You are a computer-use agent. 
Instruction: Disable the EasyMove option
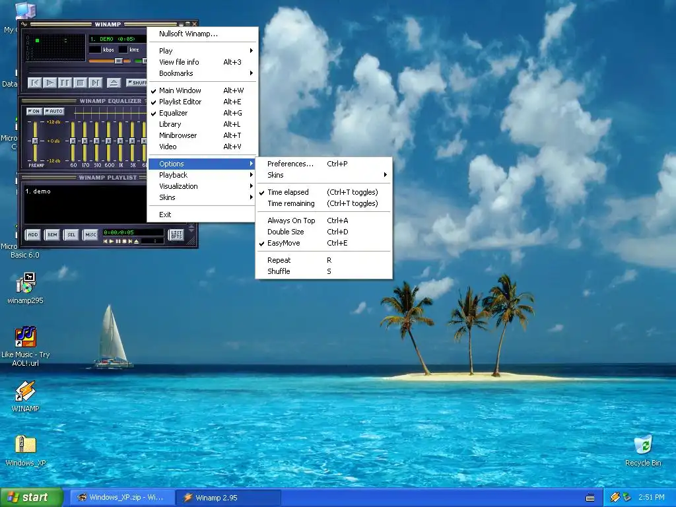(x=323, y=243)
